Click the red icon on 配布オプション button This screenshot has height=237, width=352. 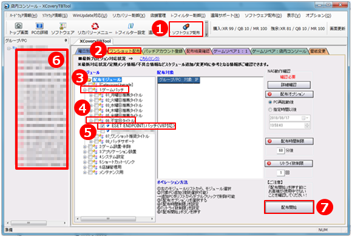(269, 94)
